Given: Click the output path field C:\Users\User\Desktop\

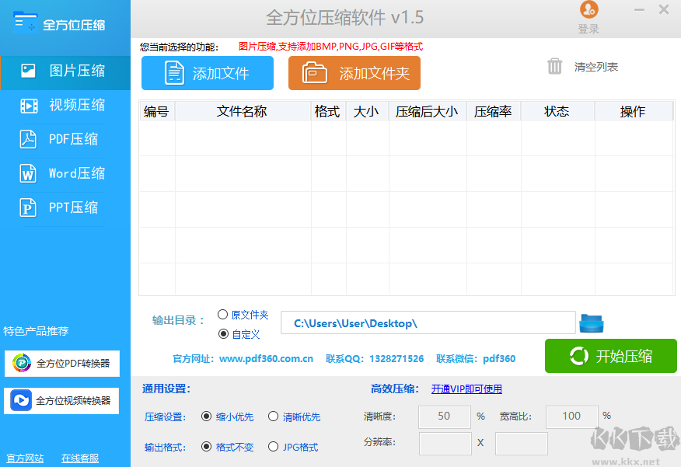Looking at the screenshot, I should pos(428,322).
